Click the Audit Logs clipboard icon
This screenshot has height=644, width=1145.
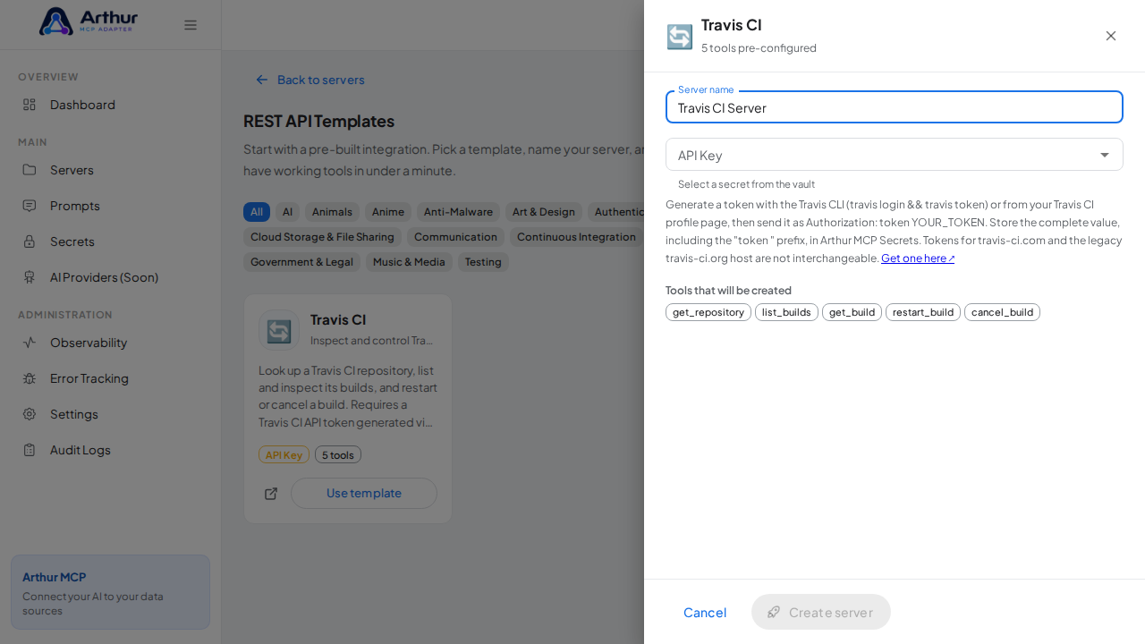click(x=30, y=450)
